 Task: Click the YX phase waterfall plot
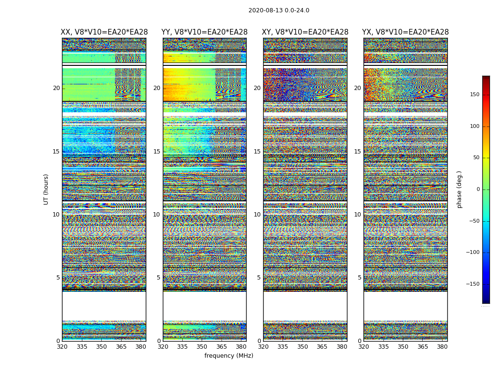(x=405, y=189)
